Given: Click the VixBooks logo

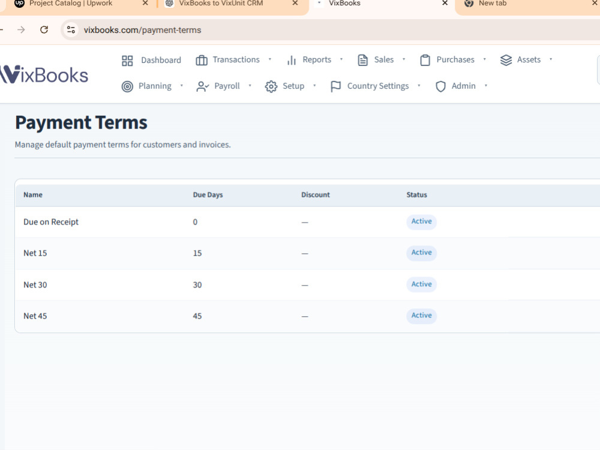Looking at the screenshot, I should point(44,75).
